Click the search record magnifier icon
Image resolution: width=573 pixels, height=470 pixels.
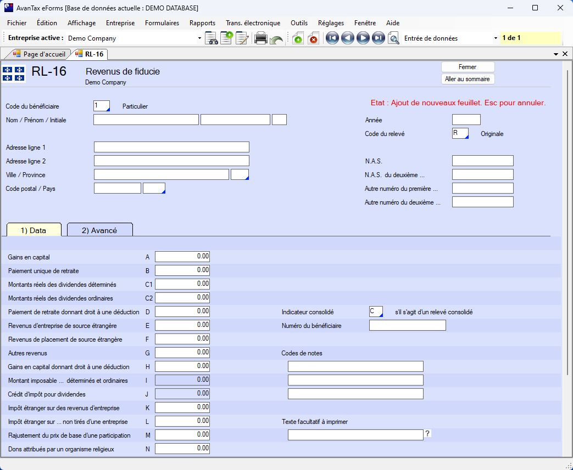tap(393, 38)
